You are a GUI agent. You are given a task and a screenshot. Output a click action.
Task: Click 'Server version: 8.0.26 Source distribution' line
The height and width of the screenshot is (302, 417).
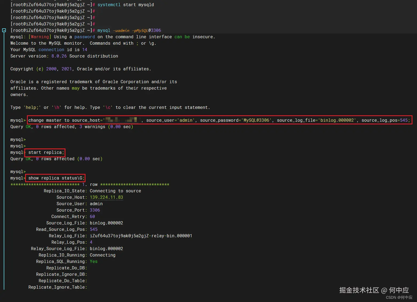(64, 56)
